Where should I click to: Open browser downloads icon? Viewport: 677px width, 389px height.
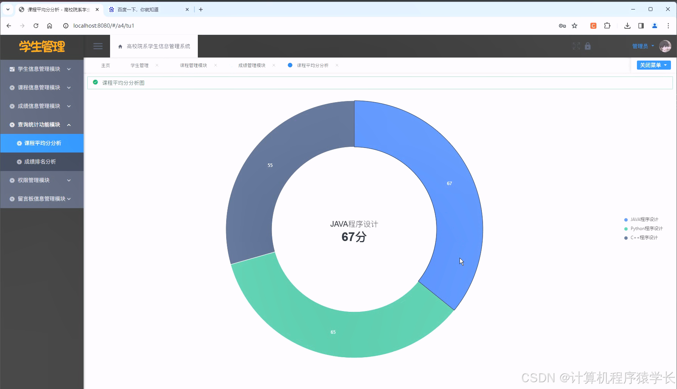click(x=627, y=26)
